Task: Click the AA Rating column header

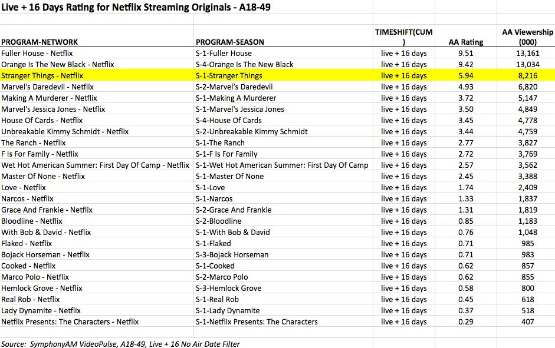Action: click(466, 42)
